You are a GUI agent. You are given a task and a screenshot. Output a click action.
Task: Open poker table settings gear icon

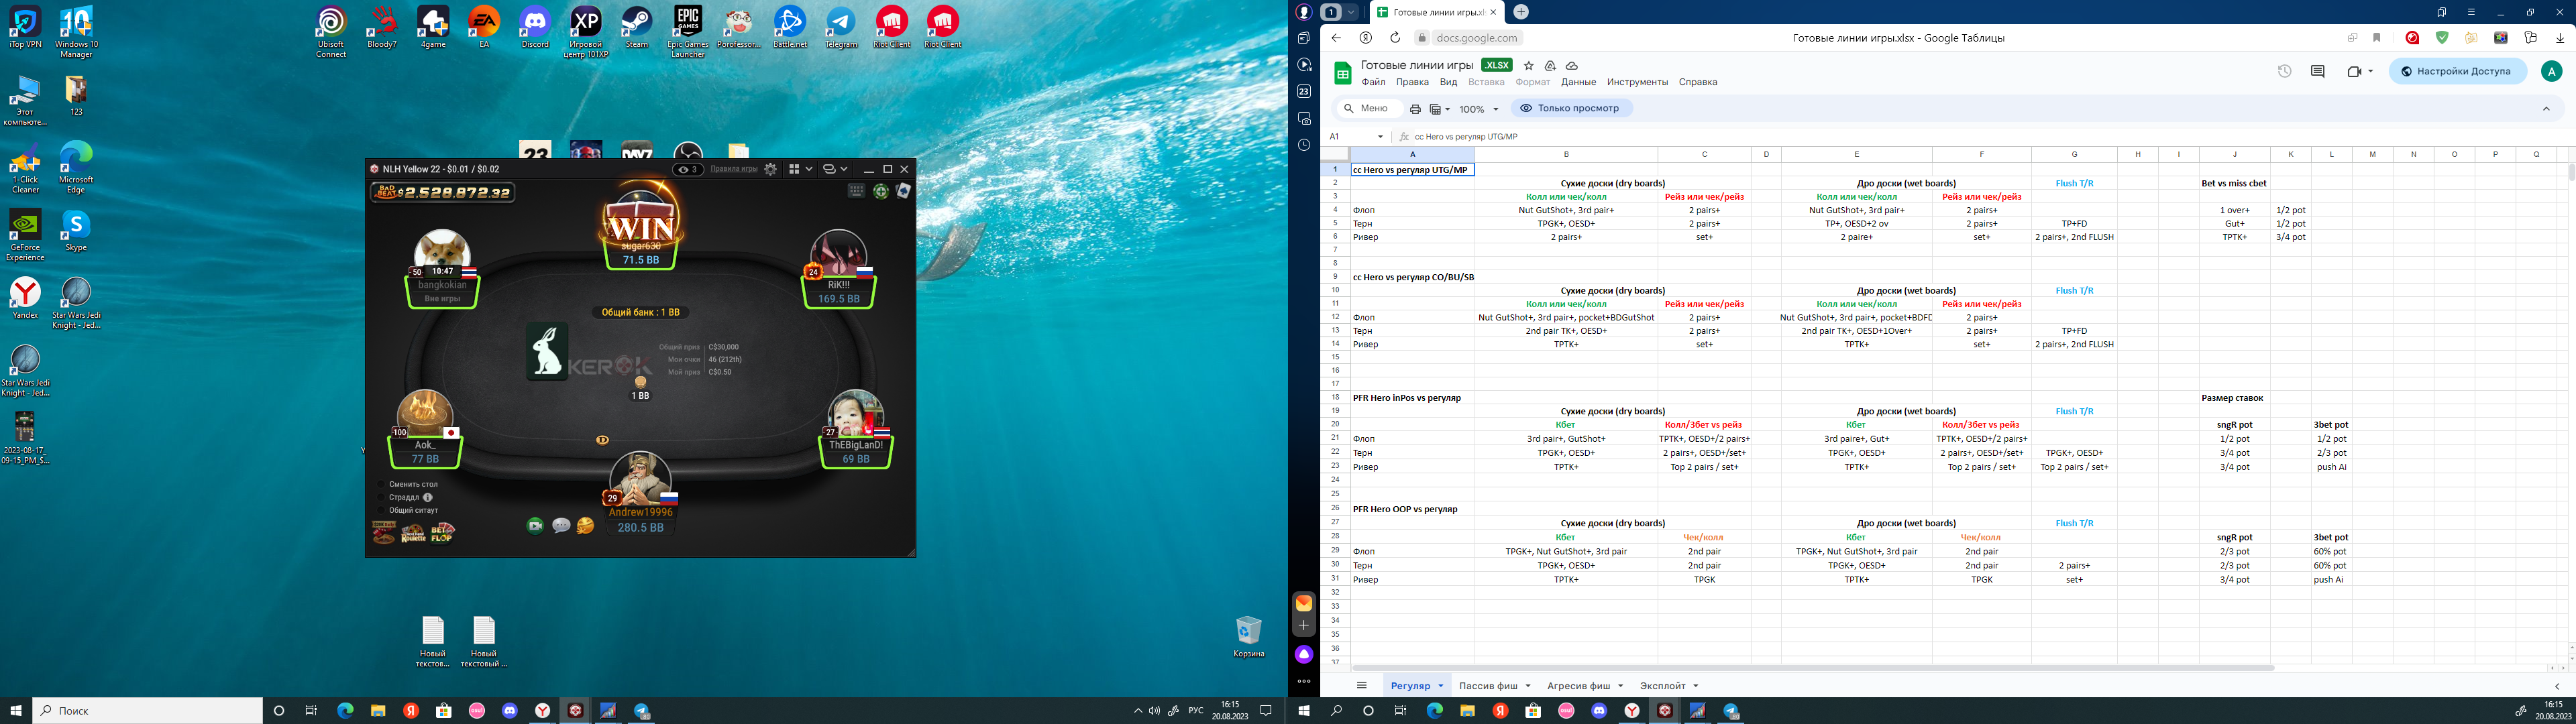pyautogui.click(x=770, y=169)
